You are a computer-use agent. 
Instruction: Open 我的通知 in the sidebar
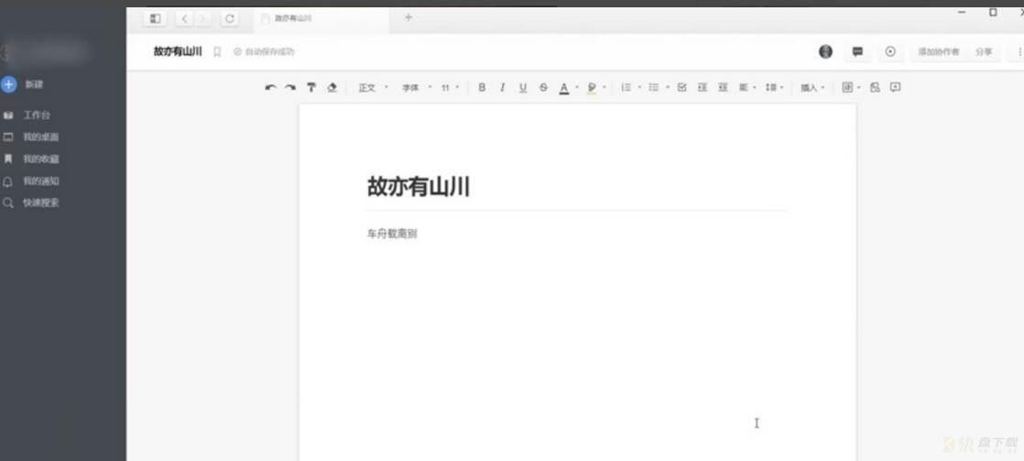[41, 181]
